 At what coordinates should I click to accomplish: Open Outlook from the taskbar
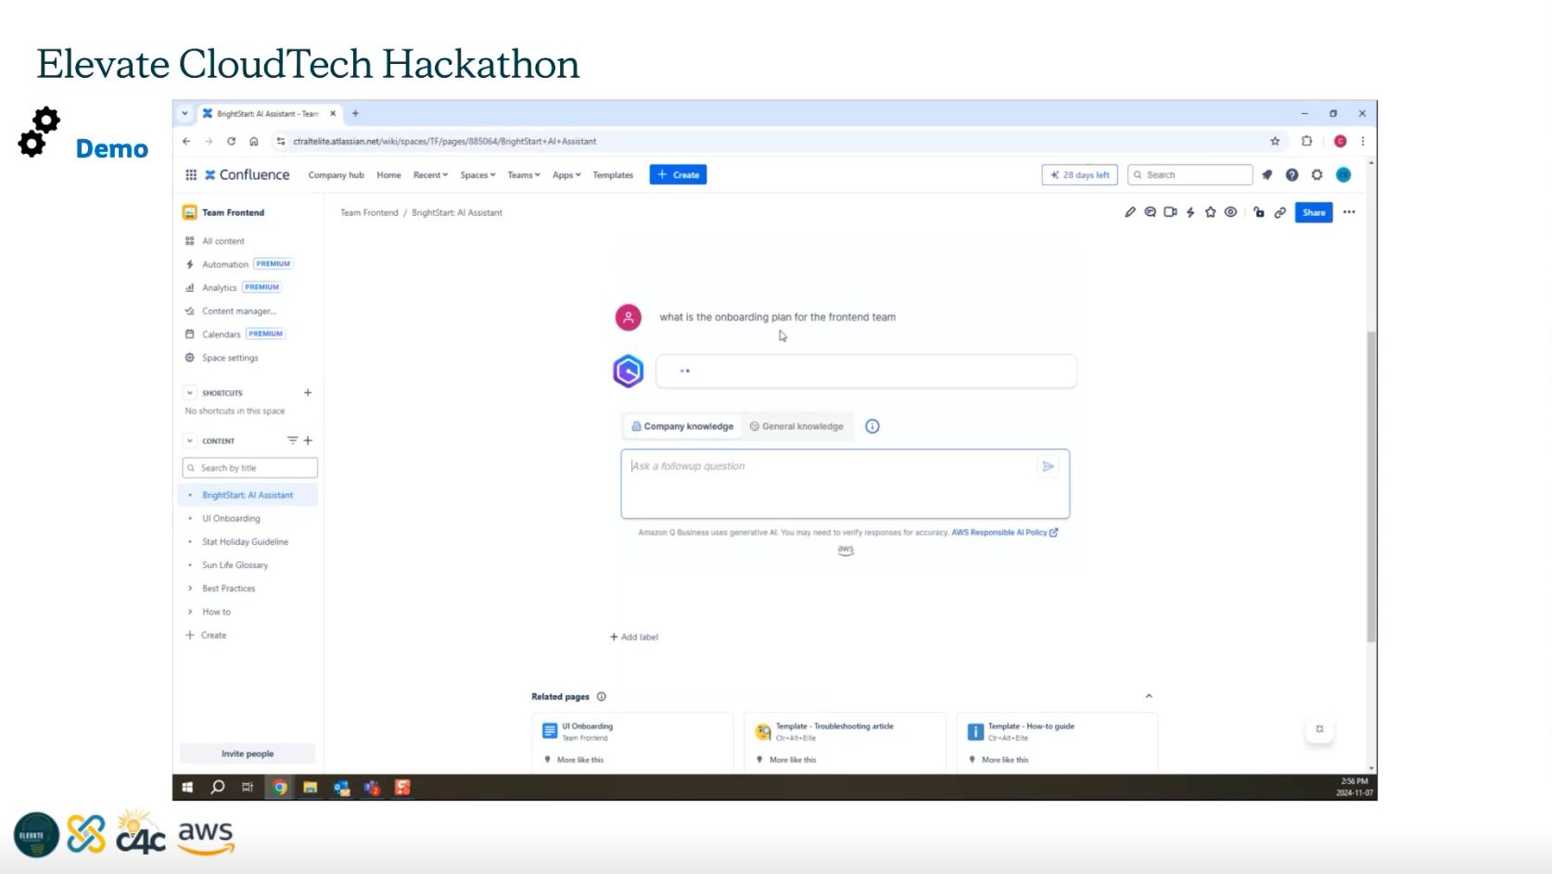(x=341, y=787)
